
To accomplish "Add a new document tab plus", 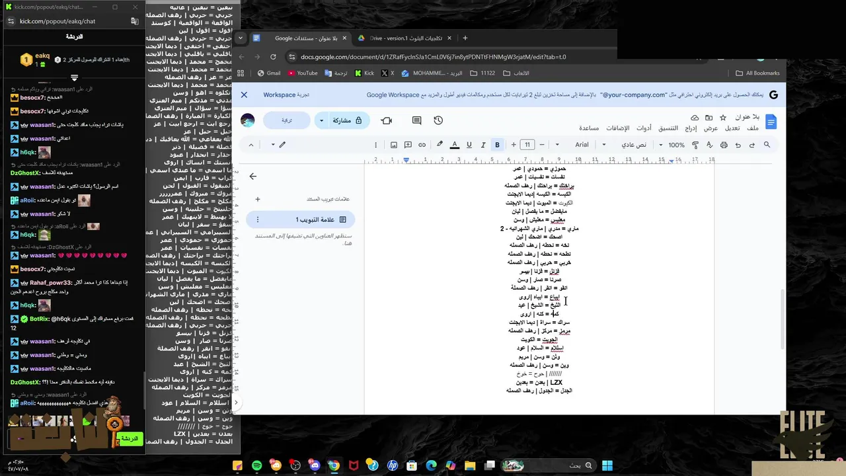I will point(257,199).
